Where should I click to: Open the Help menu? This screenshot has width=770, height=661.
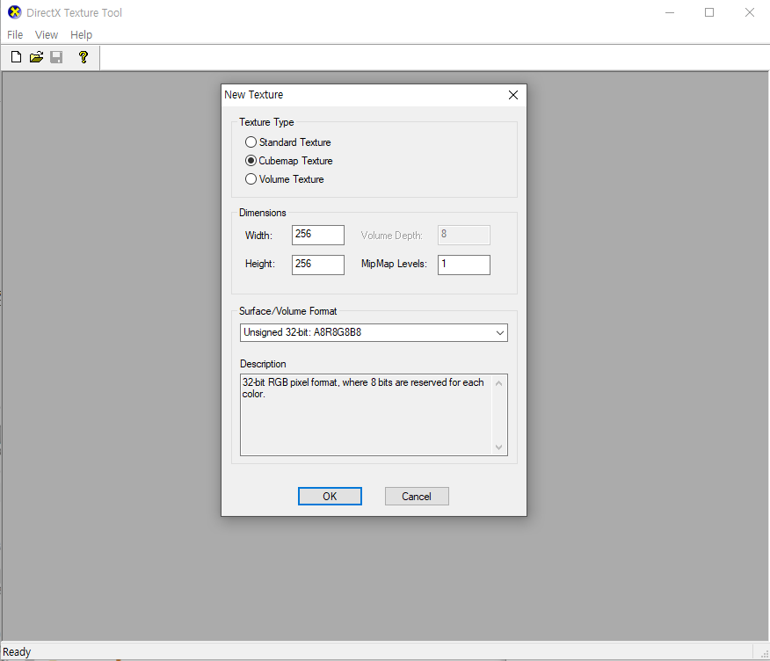pos(81,35)
